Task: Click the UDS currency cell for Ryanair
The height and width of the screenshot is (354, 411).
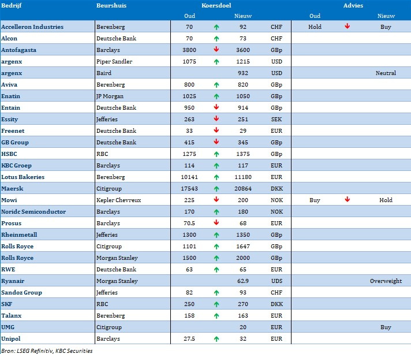Action: (x=277, y=281)
